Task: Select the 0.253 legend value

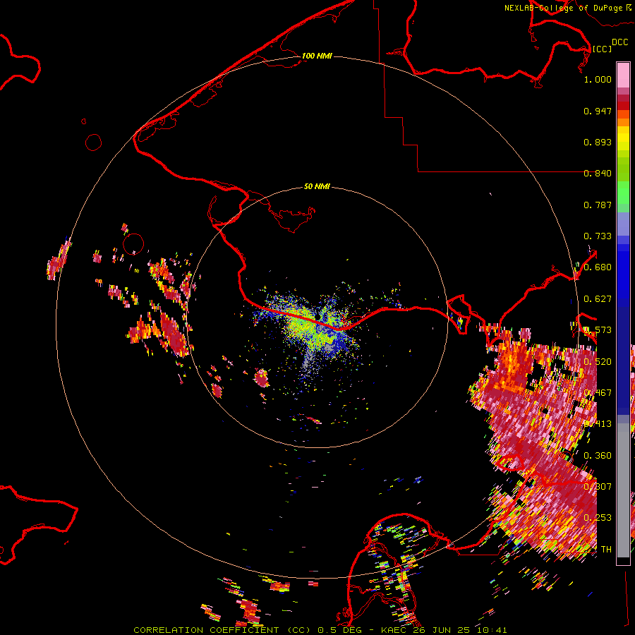Action: point(598,518)
